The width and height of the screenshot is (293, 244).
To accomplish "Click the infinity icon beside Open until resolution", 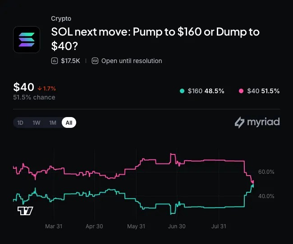I will pos(95,61).
